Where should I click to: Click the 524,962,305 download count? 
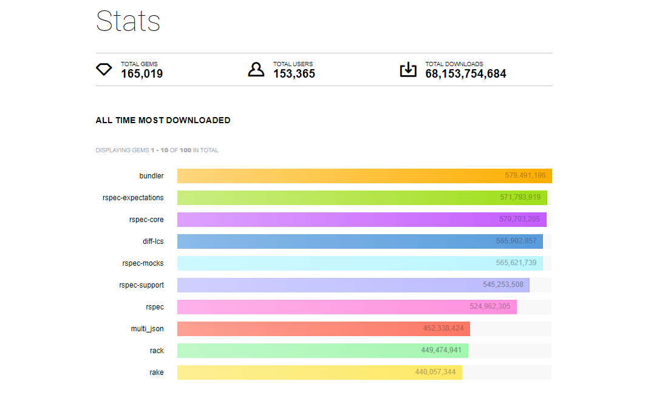[x=490, y=306]
